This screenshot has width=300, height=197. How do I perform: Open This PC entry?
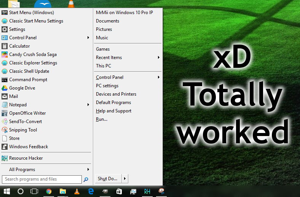[104, 66]
